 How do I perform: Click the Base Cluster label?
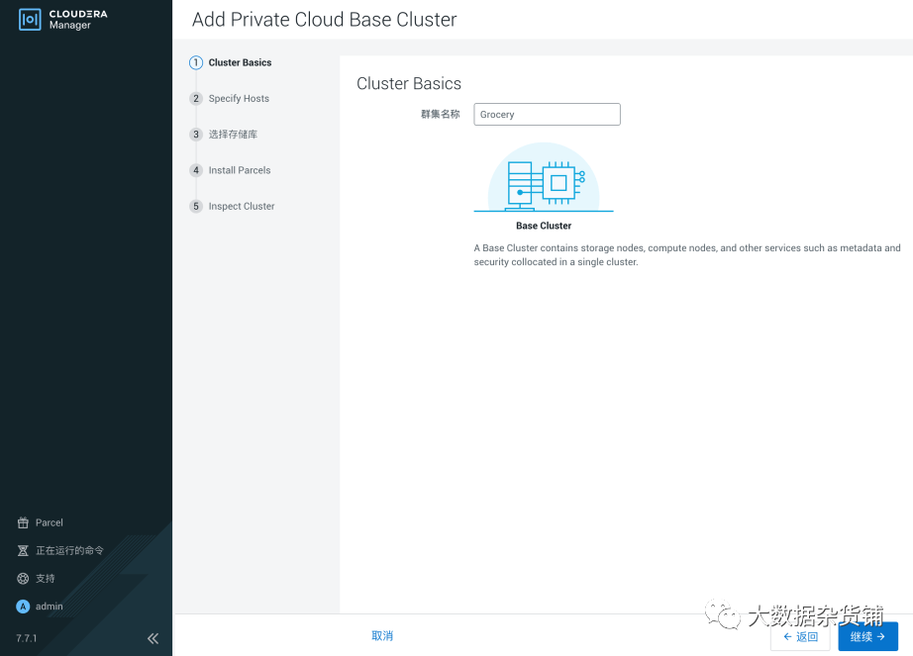tap(544, 226)
